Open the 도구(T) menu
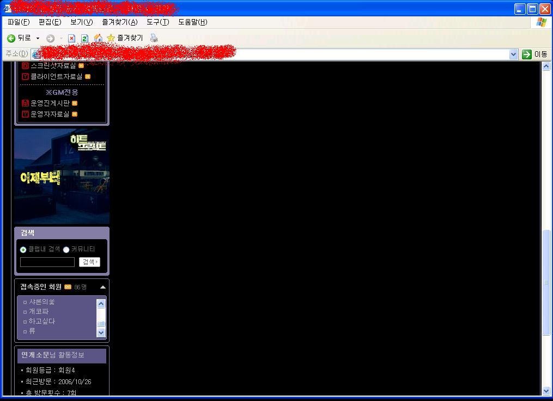This screenshot has height=401, width=553. click(x=157, y=22)
